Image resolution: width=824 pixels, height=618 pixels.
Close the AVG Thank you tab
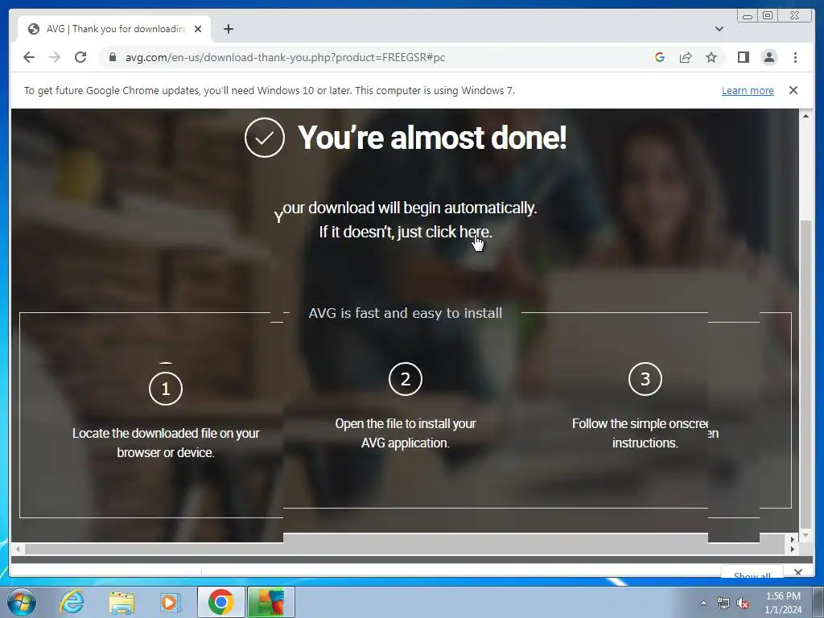click(x=198, y=29)
